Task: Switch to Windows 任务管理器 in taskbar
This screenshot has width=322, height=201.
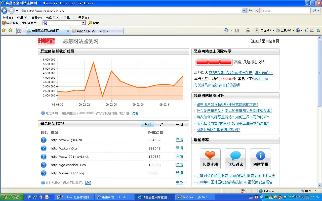Action: (74, 197)
